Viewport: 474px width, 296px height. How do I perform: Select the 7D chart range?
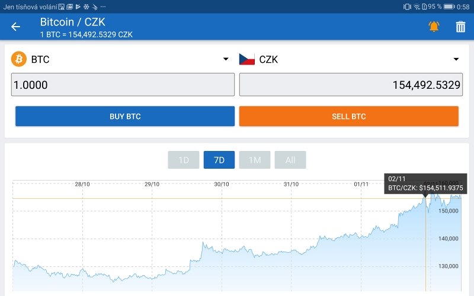click(219, 160)
